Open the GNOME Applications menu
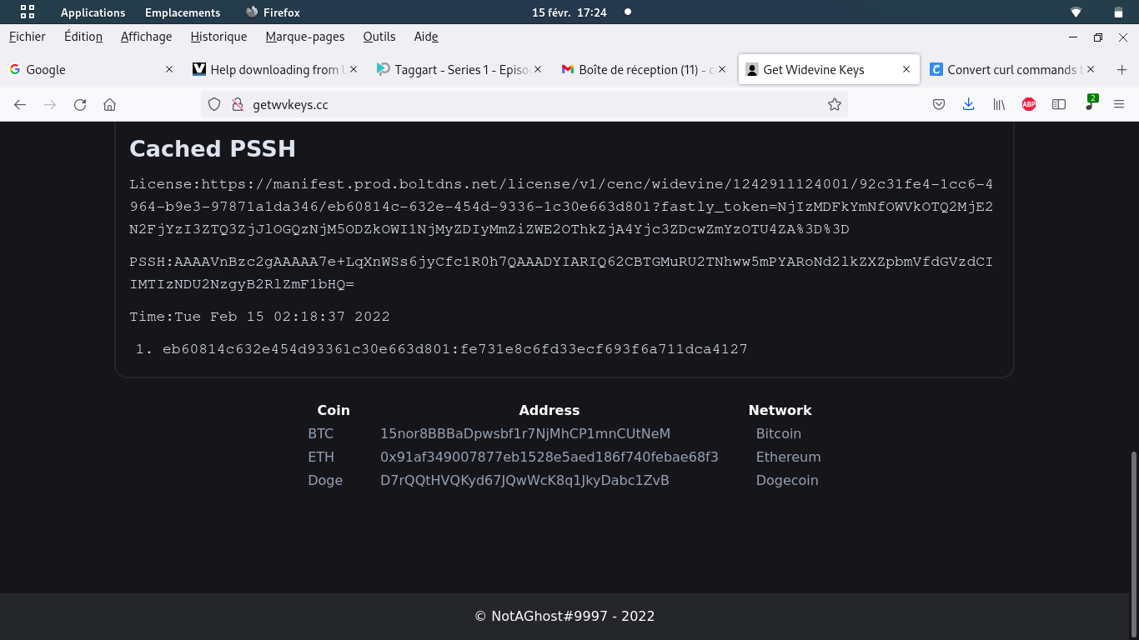This screenshot has height=640, width=1139. pos(93,12)
